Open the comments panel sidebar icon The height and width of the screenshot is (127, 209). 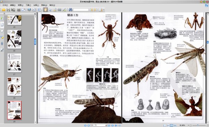[x=2, y=37]
